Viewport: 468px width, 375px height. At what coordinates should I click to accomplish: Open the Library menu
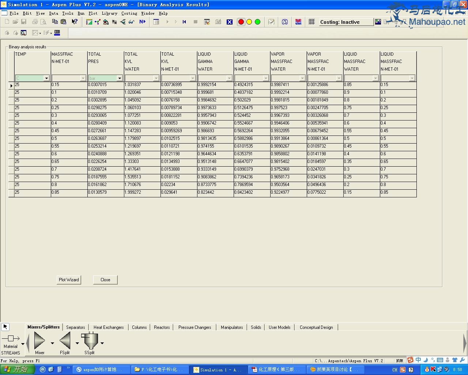[x=109, y=13]
